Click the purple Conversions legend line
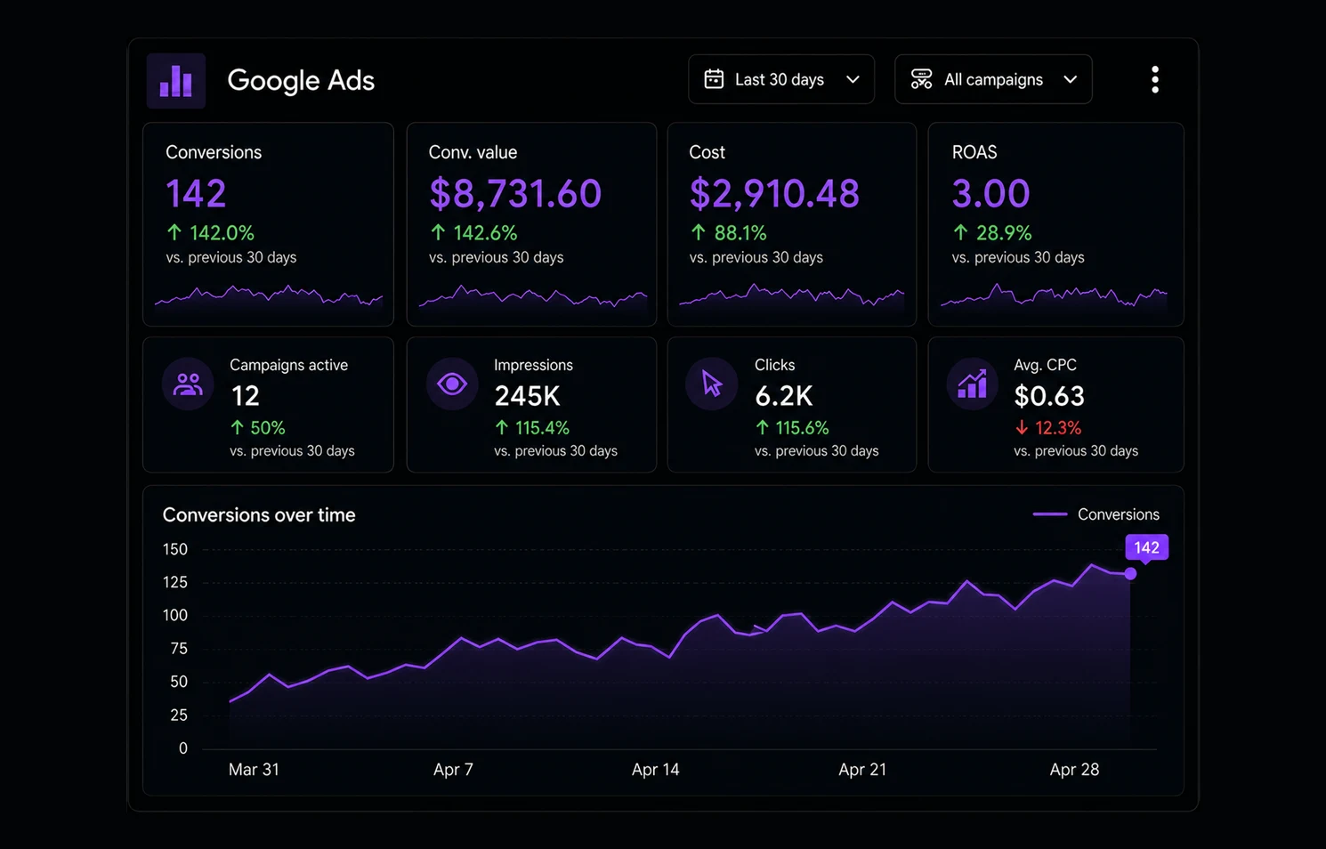The height and width of the screenshot is (849, 1326). (1050, 513)
